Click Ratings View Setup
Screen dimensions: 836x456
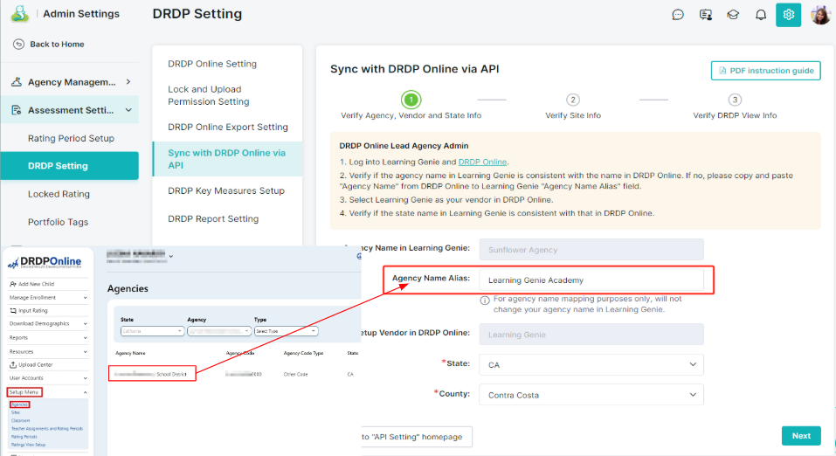tap(28, 445)
